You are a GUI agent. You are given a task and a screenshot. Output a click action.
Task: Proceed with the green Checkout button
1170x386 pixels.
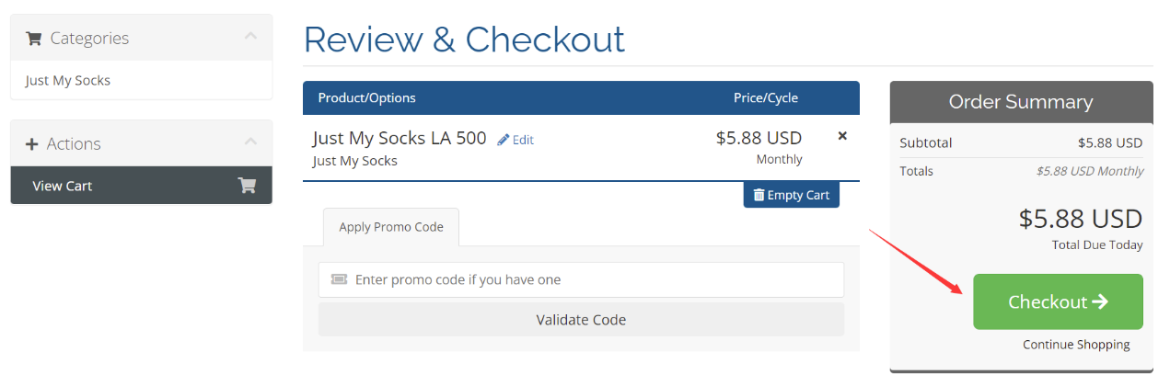(x=1058, y=301)
